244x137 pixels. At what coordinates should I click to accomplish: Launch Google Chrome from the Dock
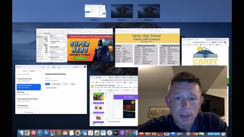[x=27, y=133]
